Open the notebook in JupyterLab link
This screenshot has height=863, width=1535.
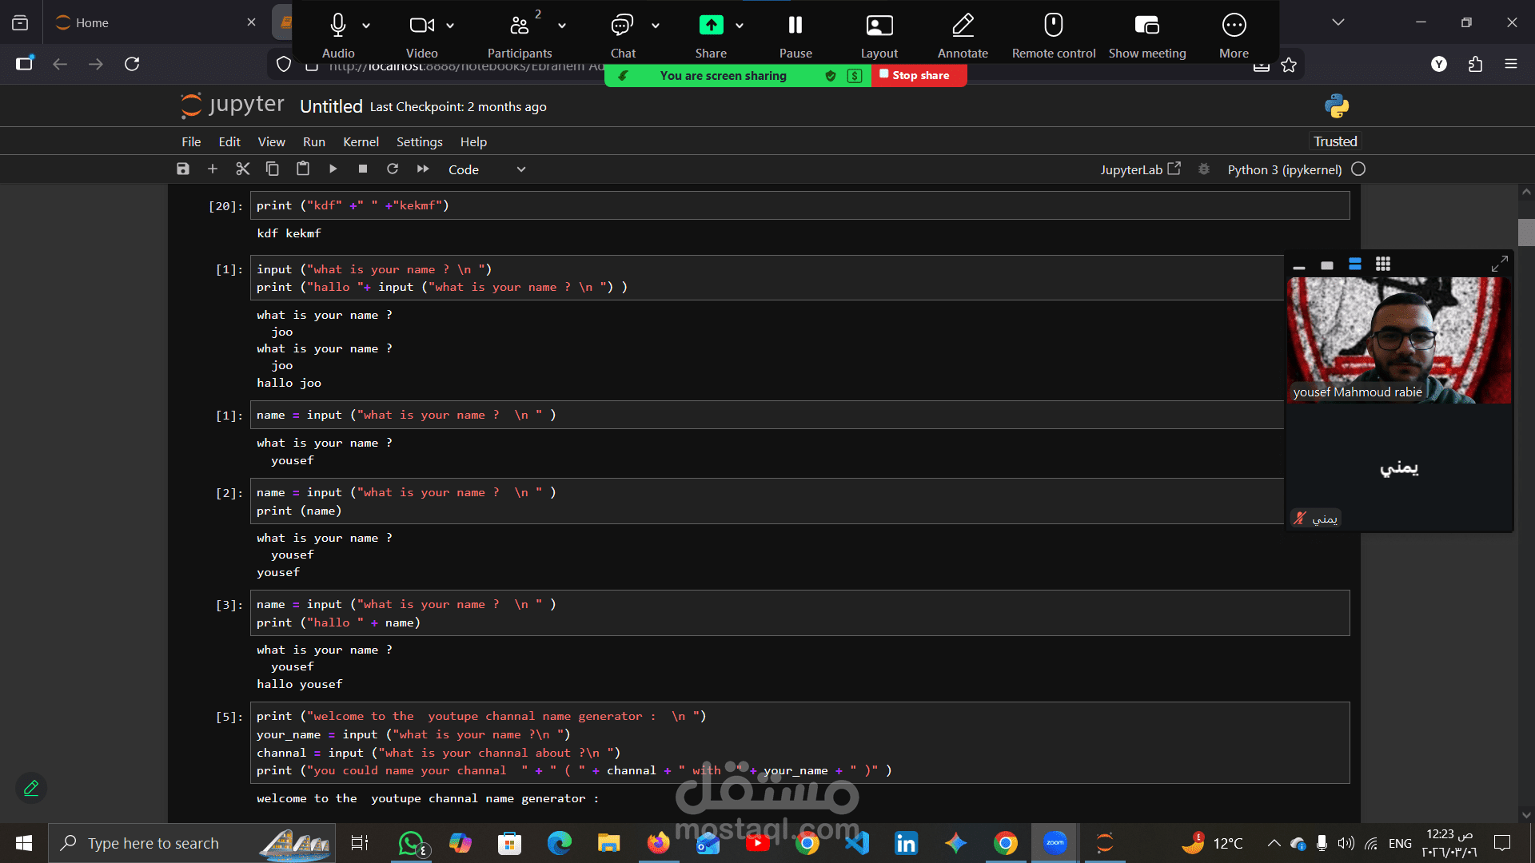coord(1140,169)
